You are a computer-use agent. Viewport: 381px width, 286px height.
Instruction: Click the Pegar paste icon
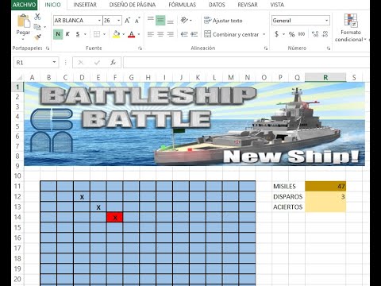23,21
